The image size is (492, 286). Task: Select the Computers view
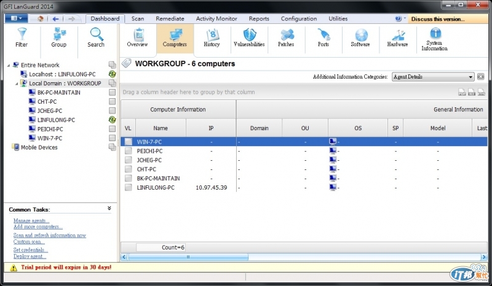tap(175, 38)
